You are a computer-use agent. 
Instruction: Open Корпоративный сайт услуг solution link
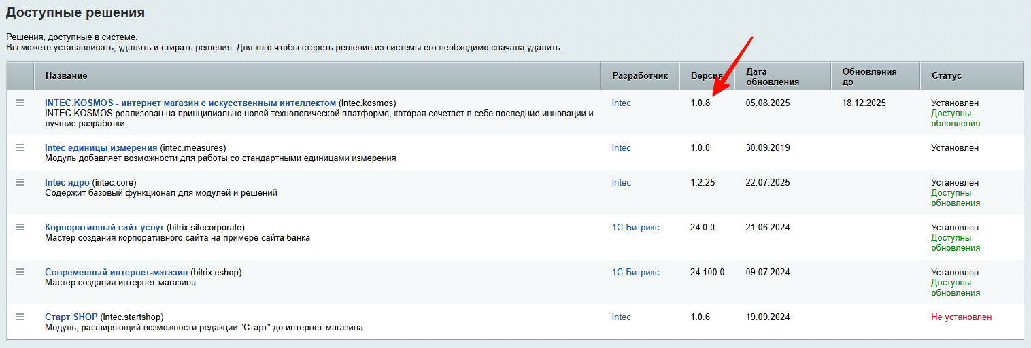pos(105,228)
